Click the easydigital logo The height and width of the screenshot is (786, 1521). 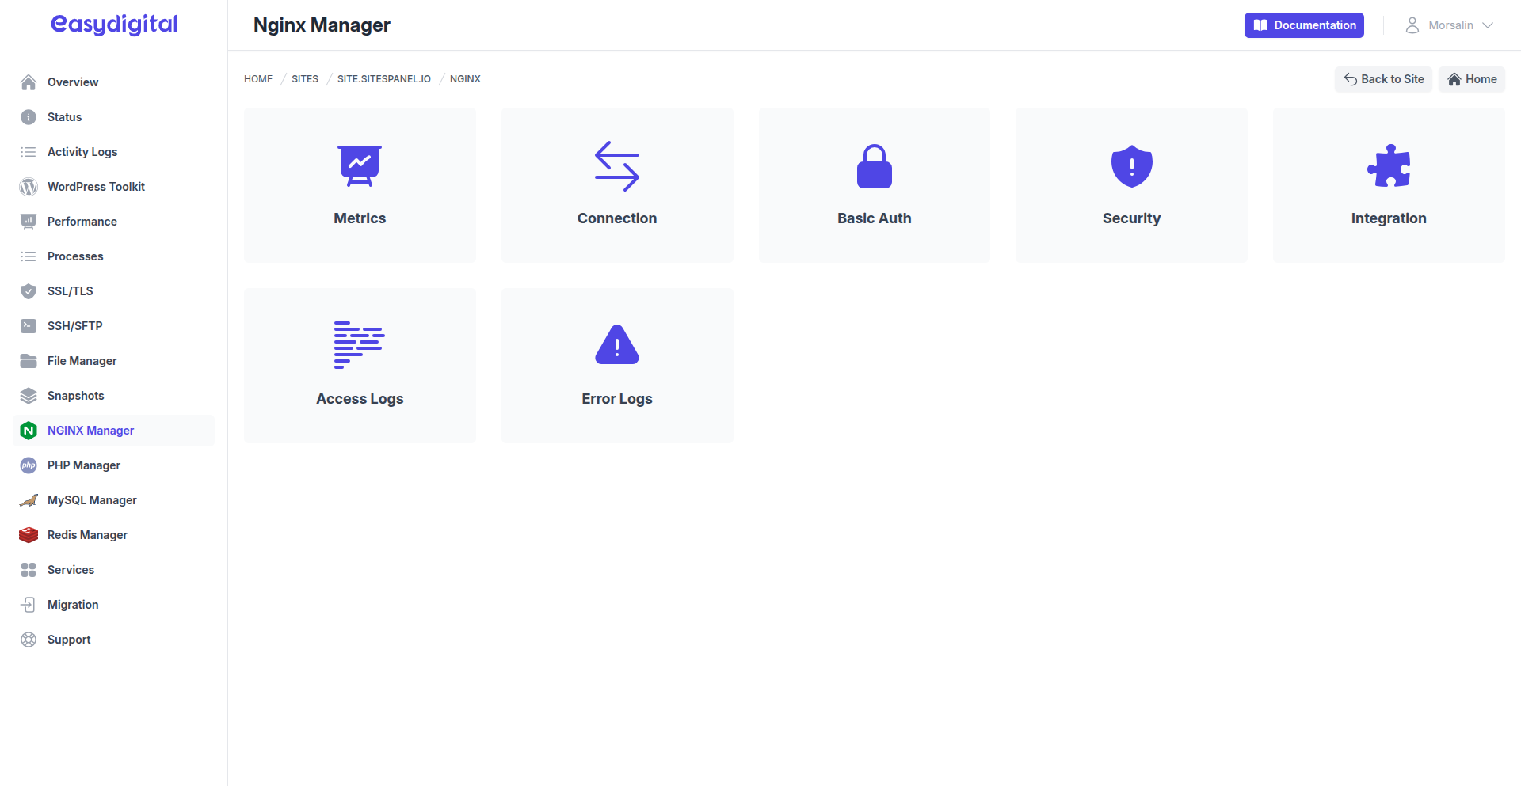coord(113,24)
